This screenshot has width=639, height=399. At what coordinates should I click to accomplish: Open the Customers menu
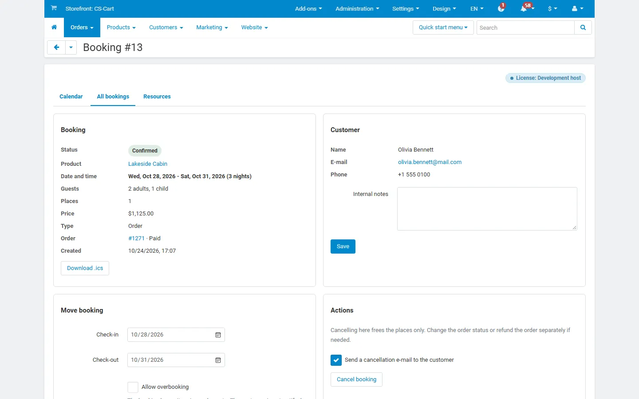tap(166, 27)
